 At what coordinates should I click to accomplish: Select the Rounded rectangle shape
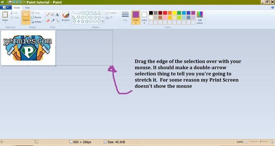pos(91,13)
